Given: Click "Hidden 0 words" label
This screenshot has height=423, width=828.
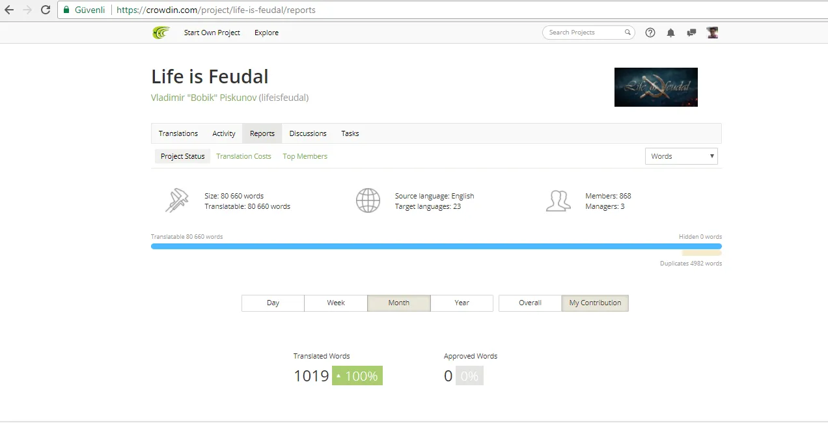Looking at the screenshot, I should click(700, 237).
